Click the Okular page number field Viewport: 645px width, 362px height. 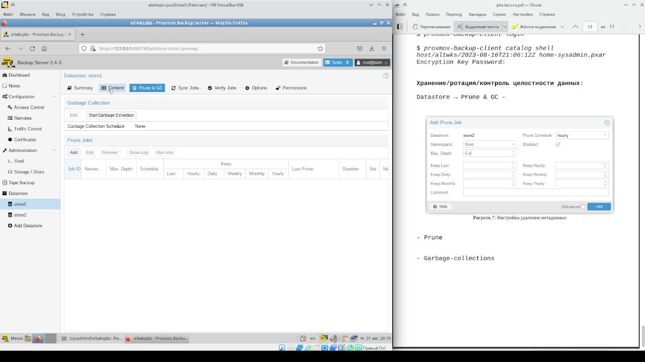point(590,27)
